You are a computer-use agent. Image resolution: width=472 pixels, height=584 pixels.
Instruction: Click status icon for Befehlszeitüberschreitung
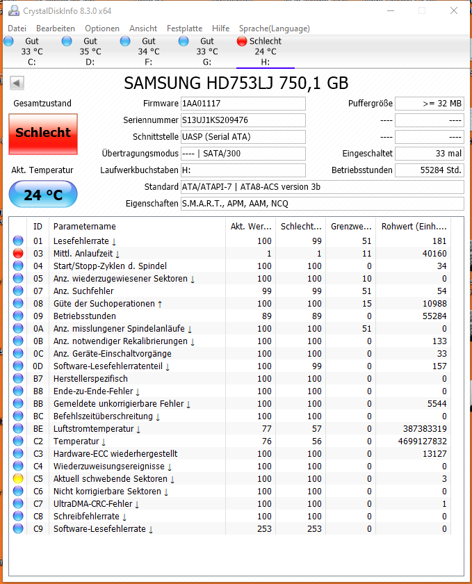tap(18, 416)
